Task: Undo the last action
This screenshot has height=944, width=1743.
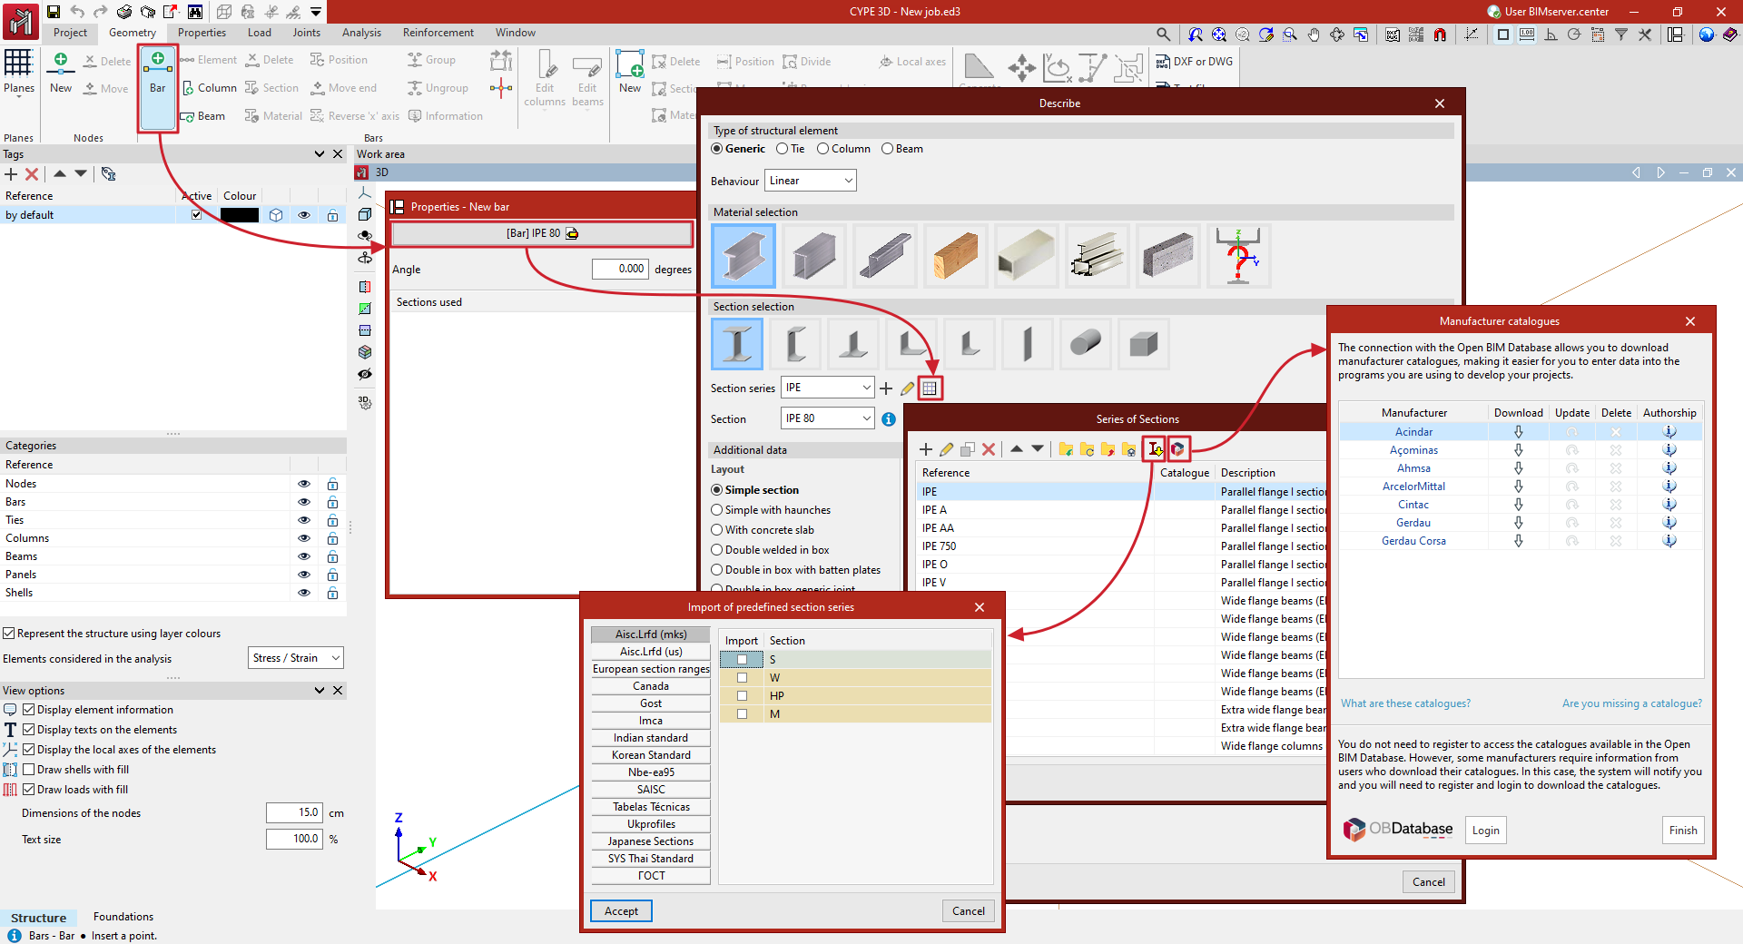Action: click(x=77, y=12)
